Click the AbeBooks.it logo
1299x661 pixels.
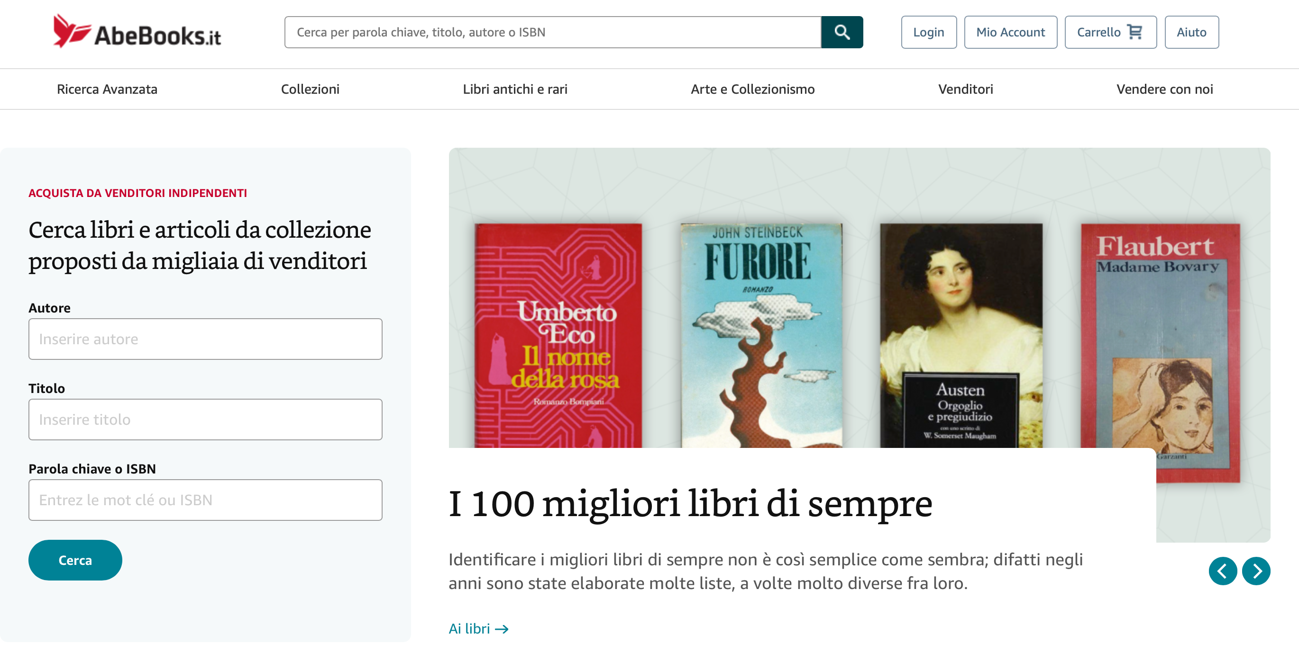(137, 32)
